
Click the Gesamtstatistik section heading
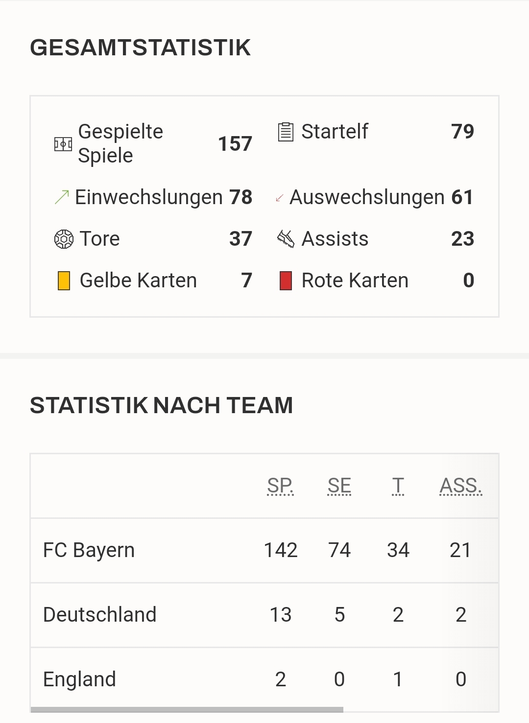[x=140, y=48]
